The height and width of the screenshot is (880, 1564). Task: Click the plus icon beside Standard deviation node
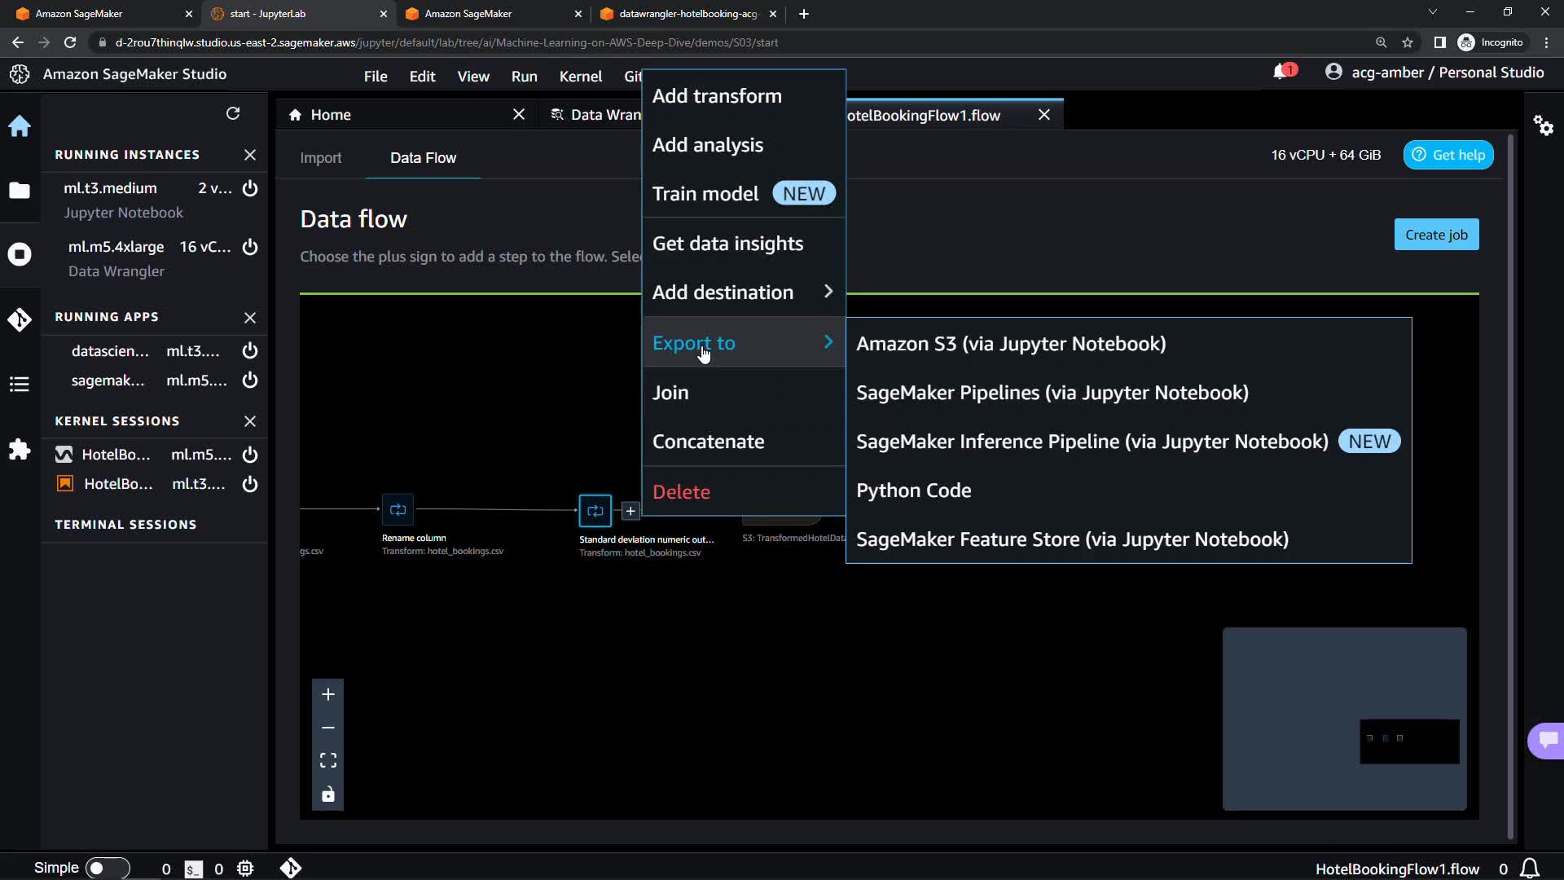coord(630,511)
